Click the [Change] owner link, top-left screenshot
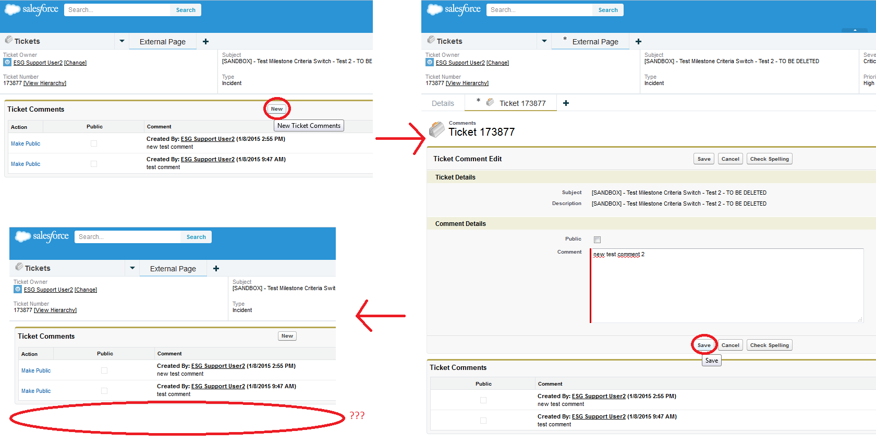This screenshot has width=876, height=443. (x=76, y=63)
